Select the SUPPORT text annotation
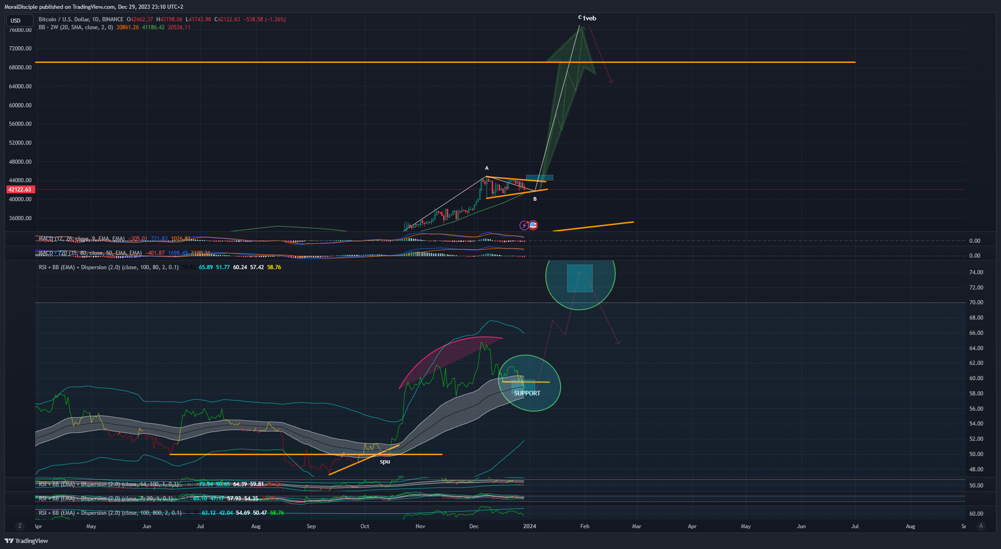The height and width of the screenshot is (549, 1001). coord(527,393)
